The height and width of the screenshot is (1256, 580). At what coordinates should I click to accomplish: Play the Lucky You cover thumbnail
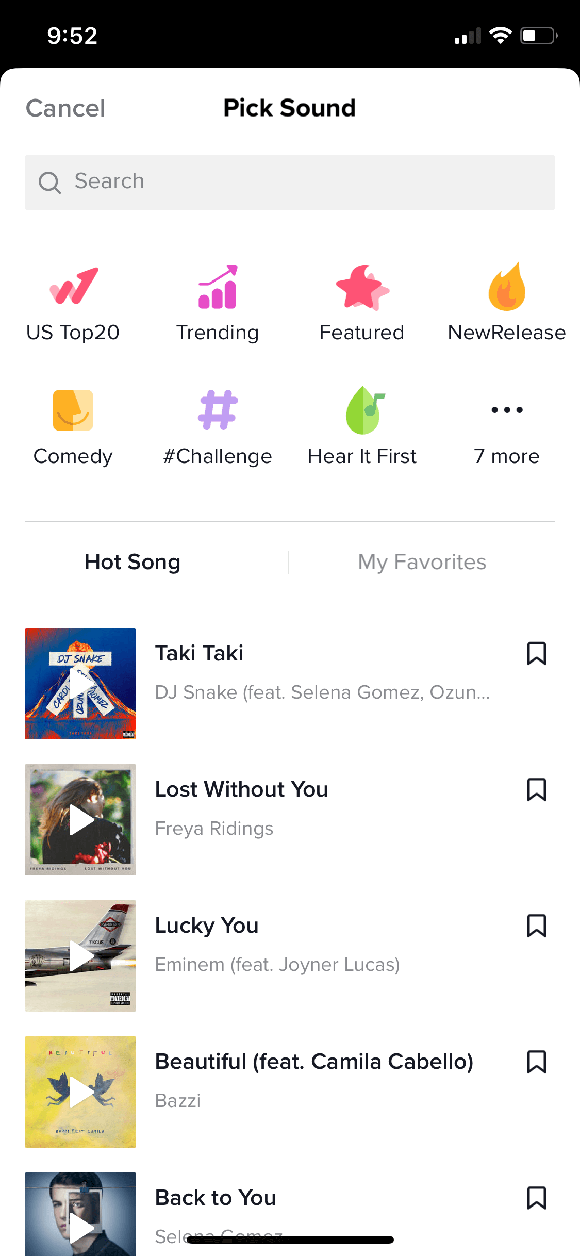click(x=80, y=956)
